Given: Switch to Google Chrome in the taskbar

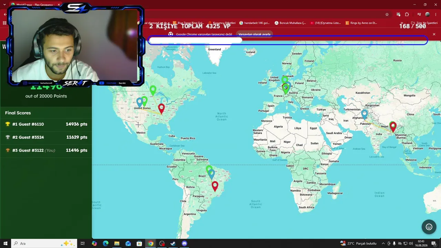Looking at the screenshot, I should [x=151, y=244].
